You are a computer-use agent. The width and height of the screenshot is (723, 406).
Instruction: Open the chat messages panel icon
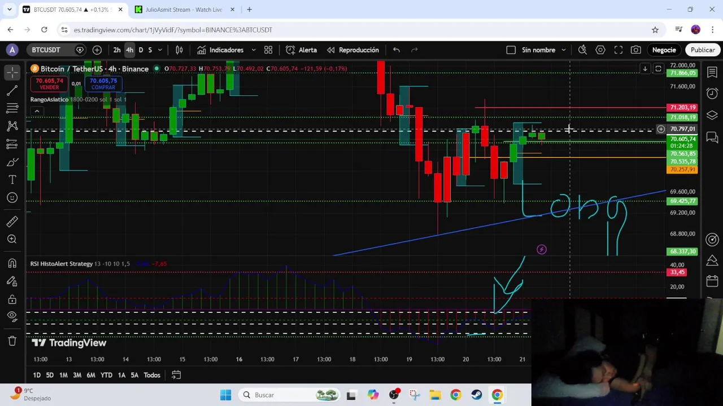point(712,136)
